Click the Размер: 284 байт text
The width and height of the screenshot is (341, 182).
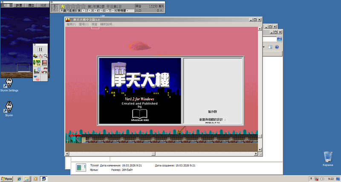[x=122, y=170]
